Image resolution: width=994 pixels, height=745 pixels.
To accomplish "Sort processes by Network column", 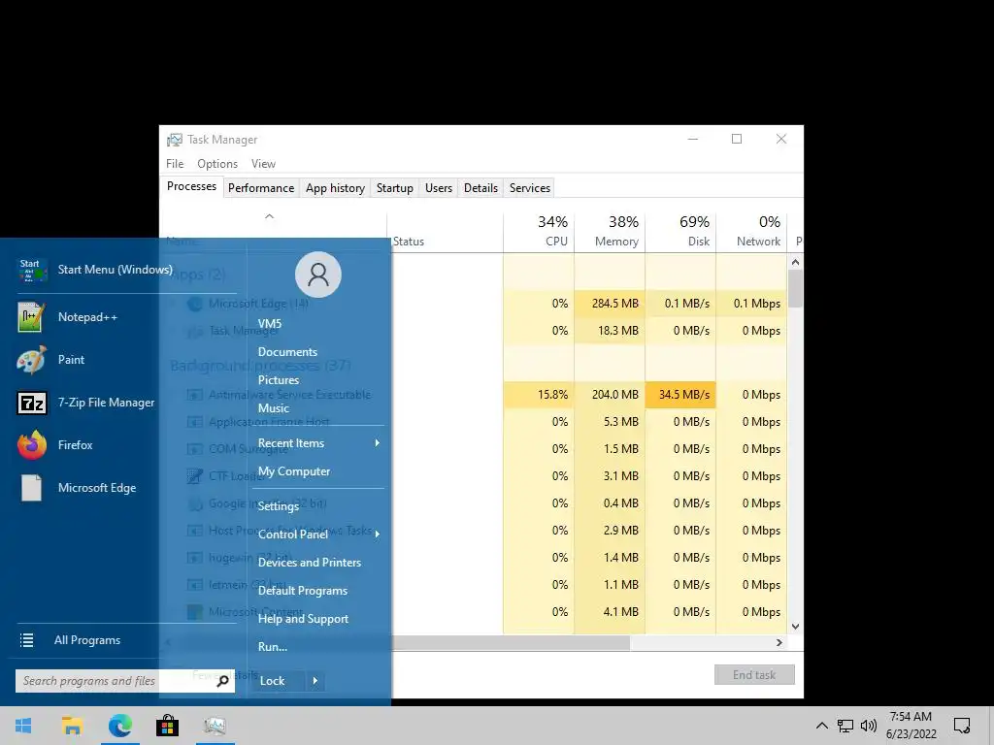I will click(x=751, y=231).
